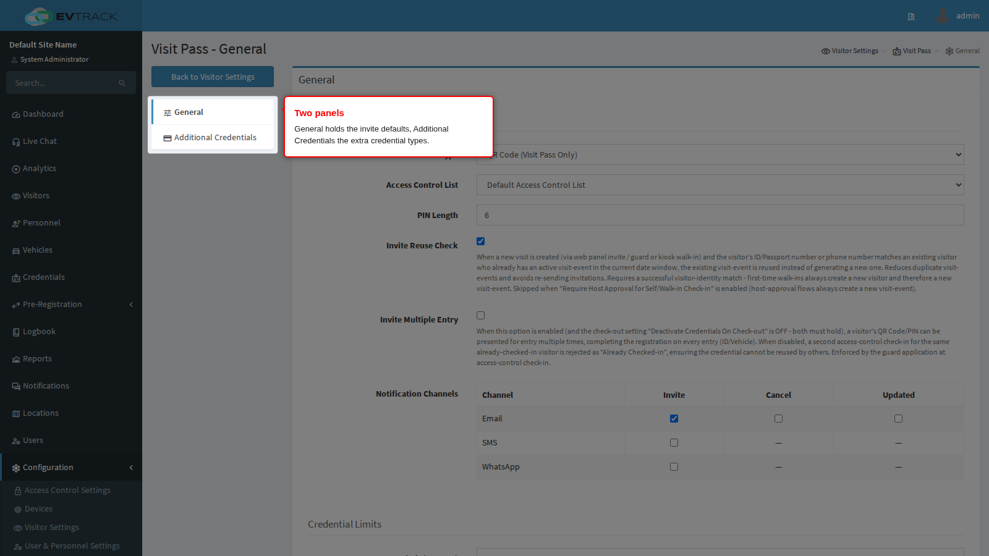Click the Notifications chat icon

click(x=16, y=387)
